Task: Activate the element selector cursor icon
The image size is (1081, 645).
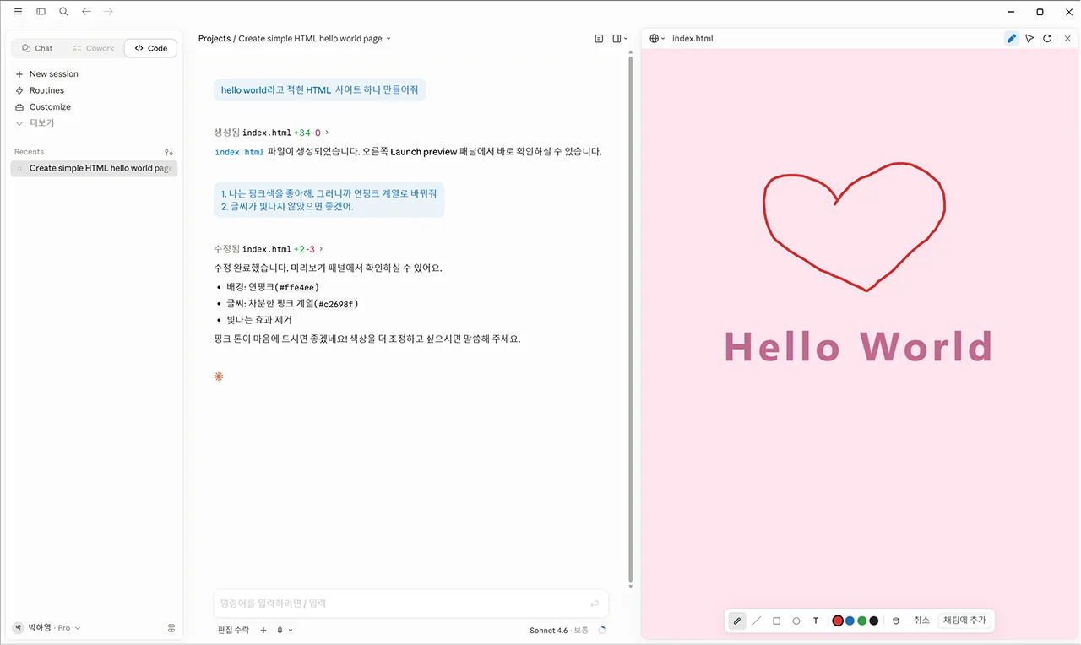Action: (x=1029, y=38)
